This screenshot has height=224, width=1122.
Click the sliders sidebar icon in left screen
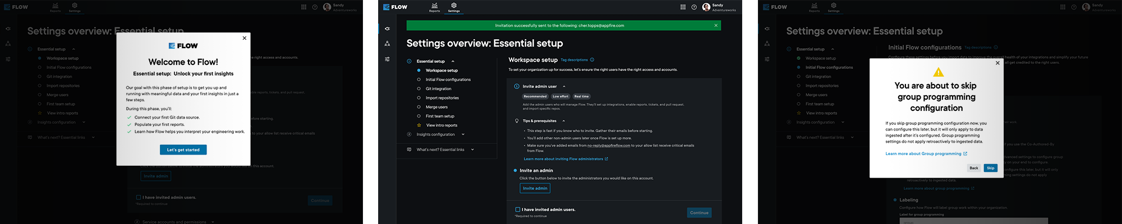click(x=8, y=59)
